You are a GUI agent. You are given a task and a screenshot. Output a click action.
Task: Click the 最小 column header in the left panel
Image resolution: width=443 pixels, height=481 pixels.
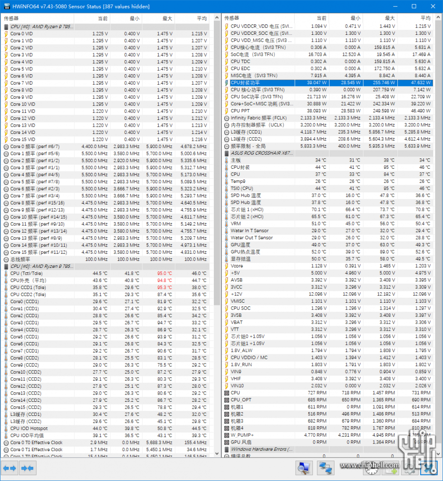tap(126, 19)
